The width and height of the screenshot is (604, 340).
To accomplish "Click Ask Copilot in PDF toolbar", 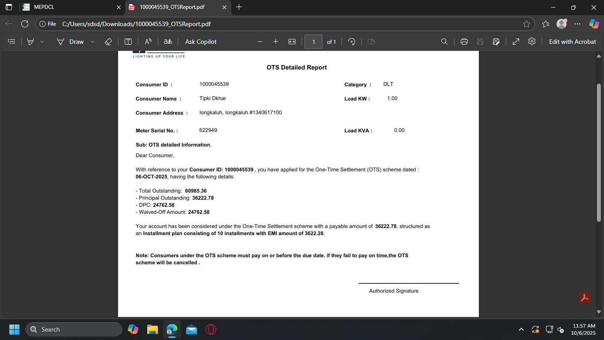I will click(x=201, y=42).
